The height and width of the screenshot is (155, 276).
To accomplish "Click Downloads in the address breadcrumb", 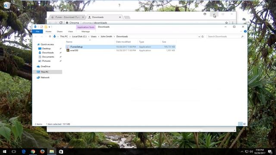I will coord(122,37).
